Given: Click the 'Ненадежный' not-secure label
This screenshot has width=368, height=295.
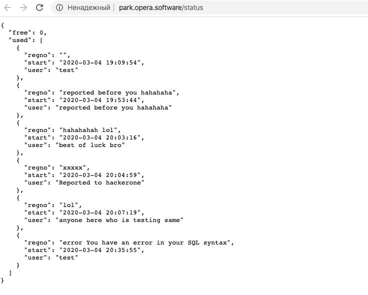Looking at the screenshot, I should point(89,7).
